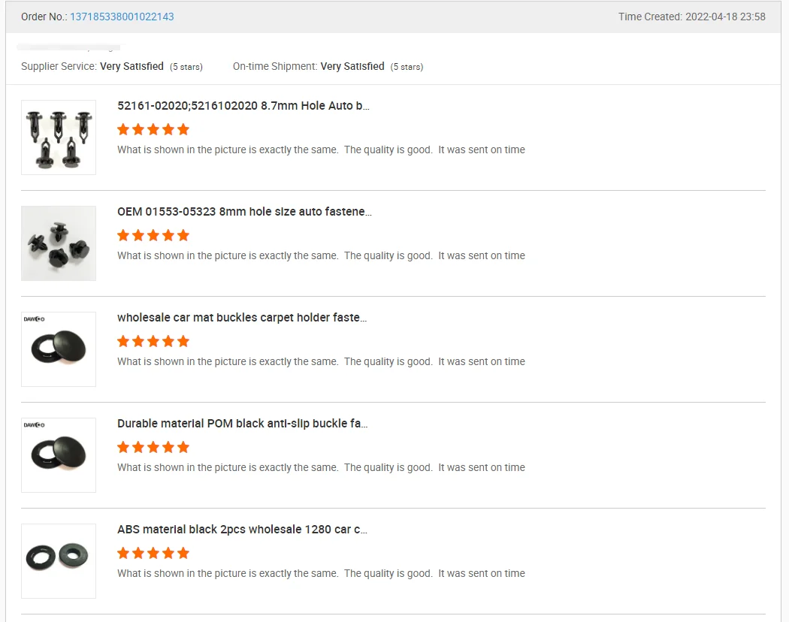The image size is (789, 622).
Task: Click the stars under Durable material POM buckle
Action: click(x=153, y=447)
